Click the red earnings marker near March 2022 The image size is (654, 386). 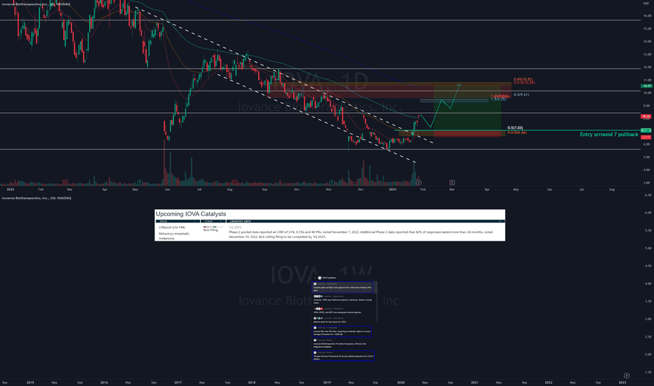(65, 182)
